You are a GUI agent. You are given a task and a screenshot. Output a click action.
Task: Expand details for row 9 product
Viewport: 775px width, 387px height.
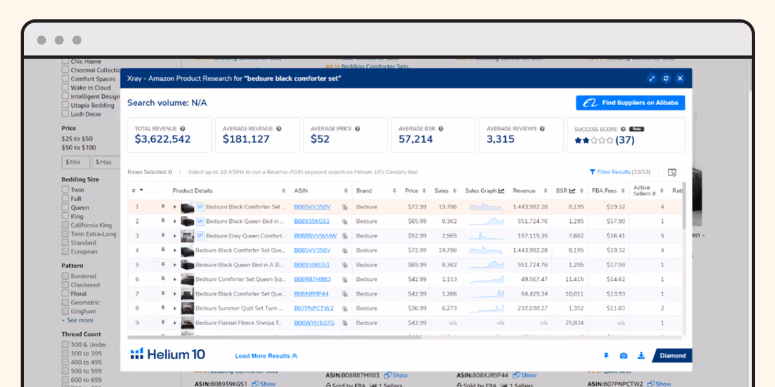click(x=174, y=322)
